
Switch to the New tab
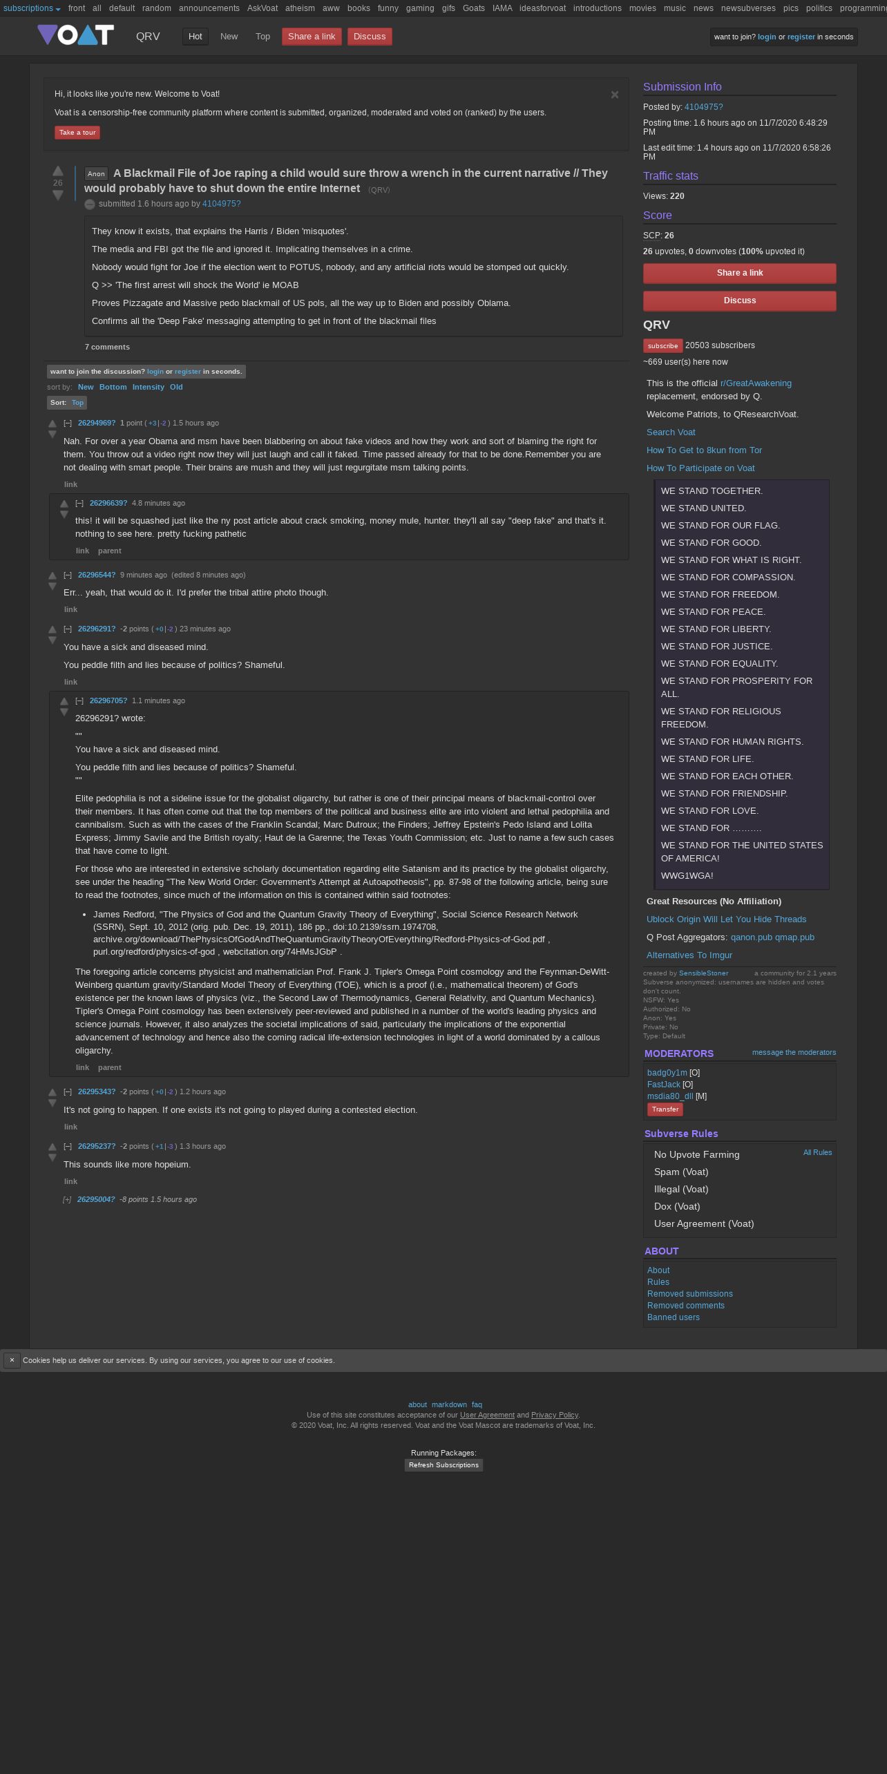tap(229, 37)
